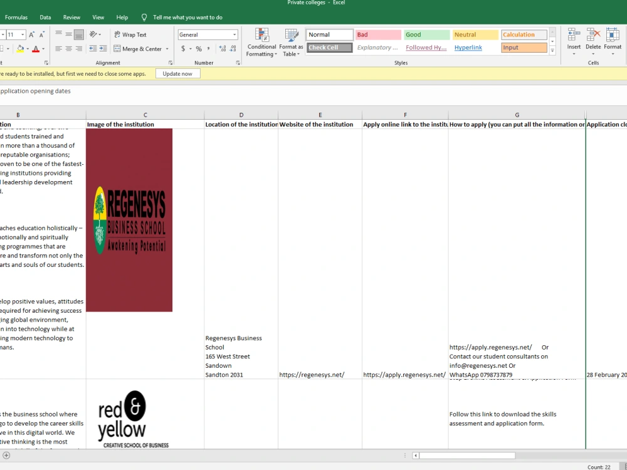Viewport: 627px width, 470px height.
Task: Open the Data tab
Action: pos(45,17)
